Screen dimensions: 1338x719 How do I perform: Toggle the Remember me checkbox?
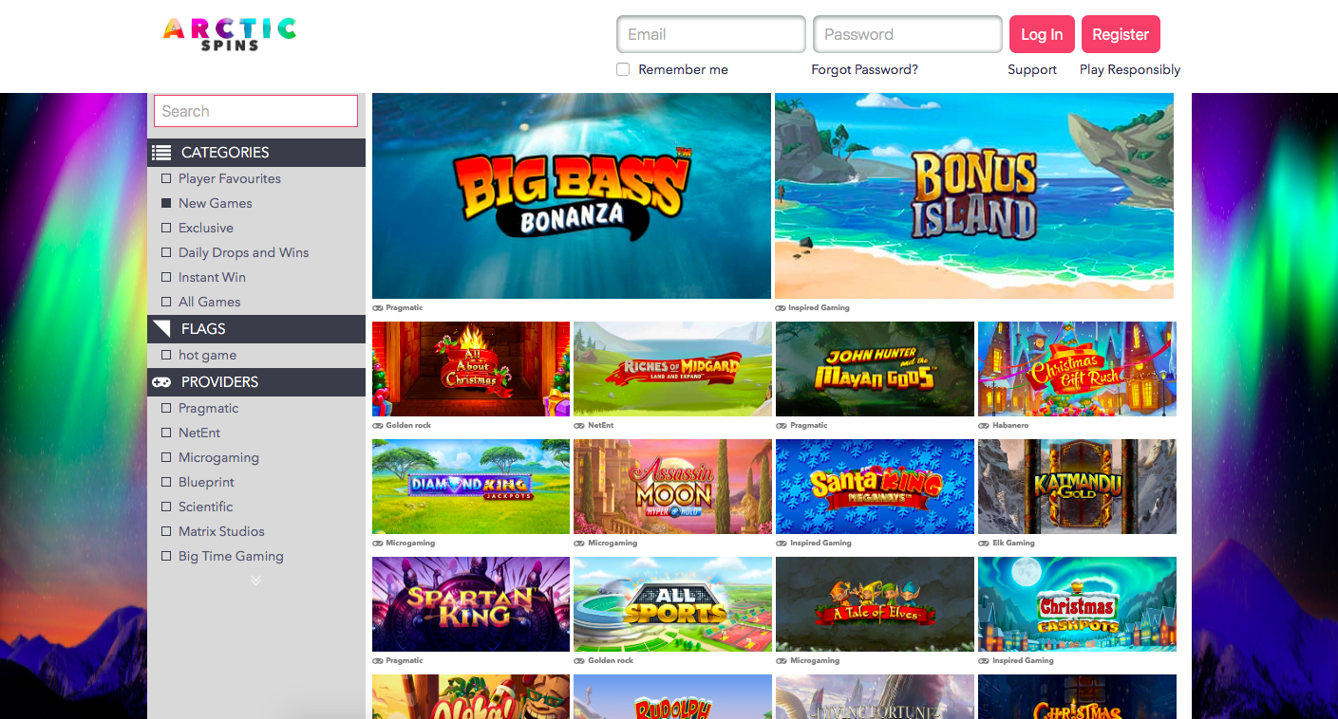(x=623, y=69)
